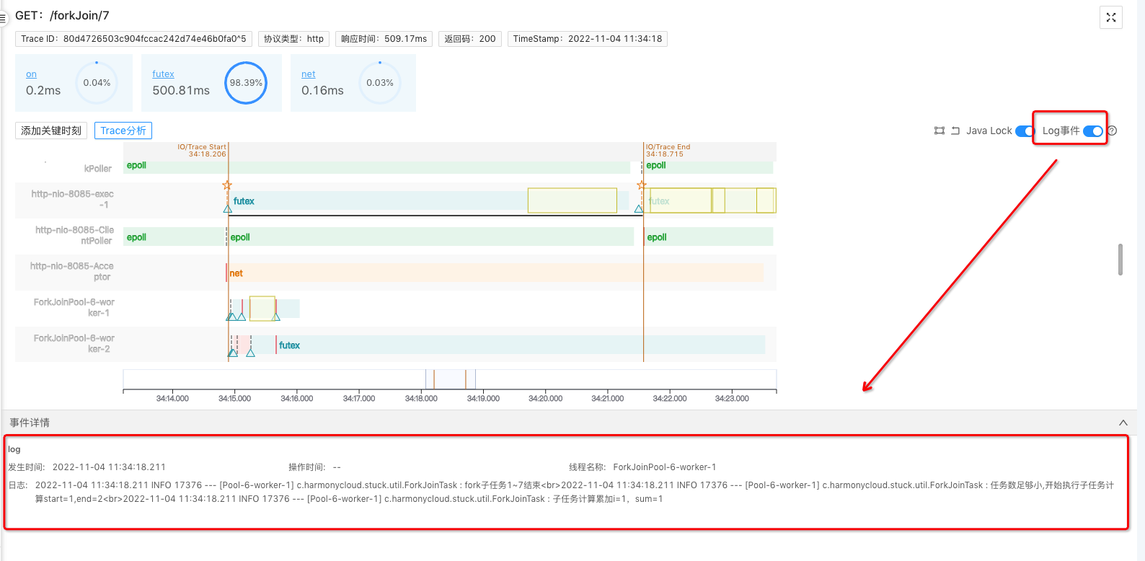Click the 'on' metric link
The height and width of the screenshot is (561, 1145).
[31, 74]
